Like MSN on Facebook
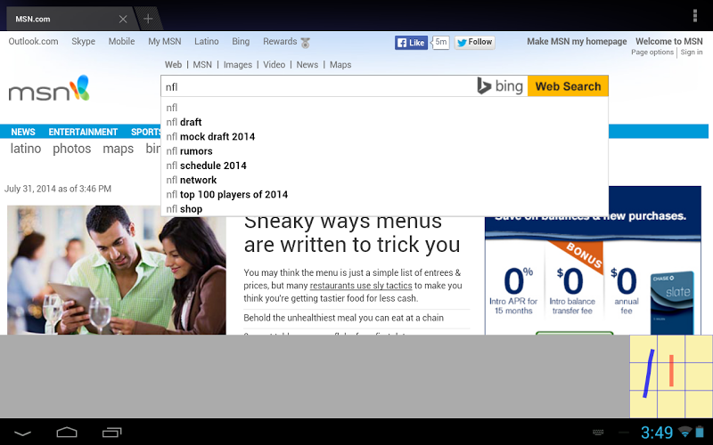 coord(411,42)
